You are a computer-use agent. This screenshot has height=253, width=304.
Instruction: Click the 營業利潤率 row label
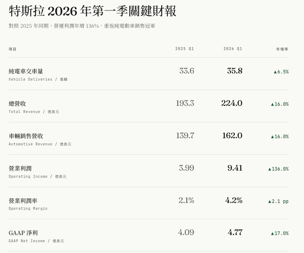[23, 201]
